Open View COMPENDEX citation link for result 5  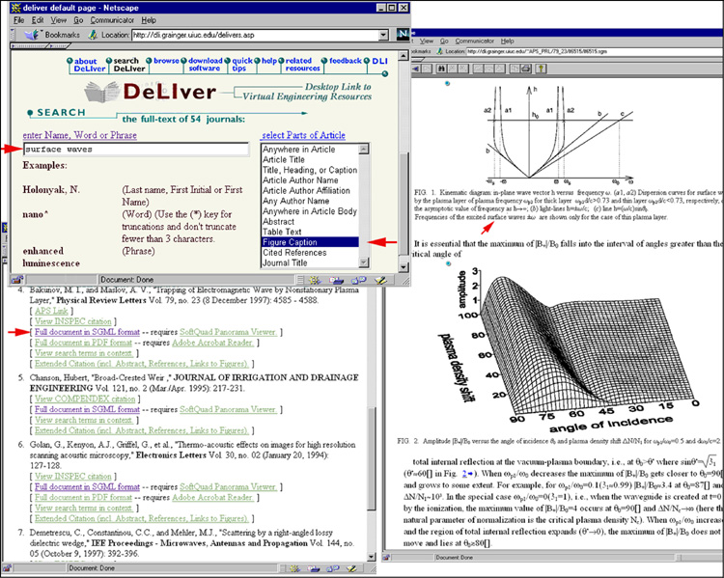coord(85,399)
